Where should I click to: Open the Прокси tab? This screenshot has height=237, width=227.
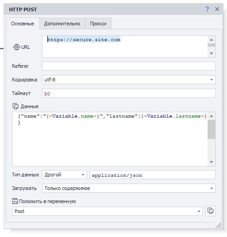(98, 24)
